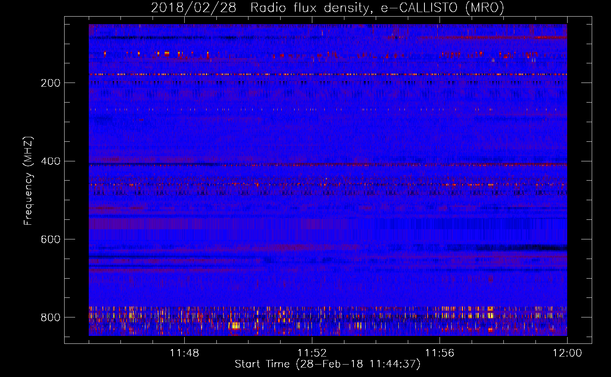Select the 'Frequency (MHz)' y-axis label
611x377 pixels.
coord(28,181)
